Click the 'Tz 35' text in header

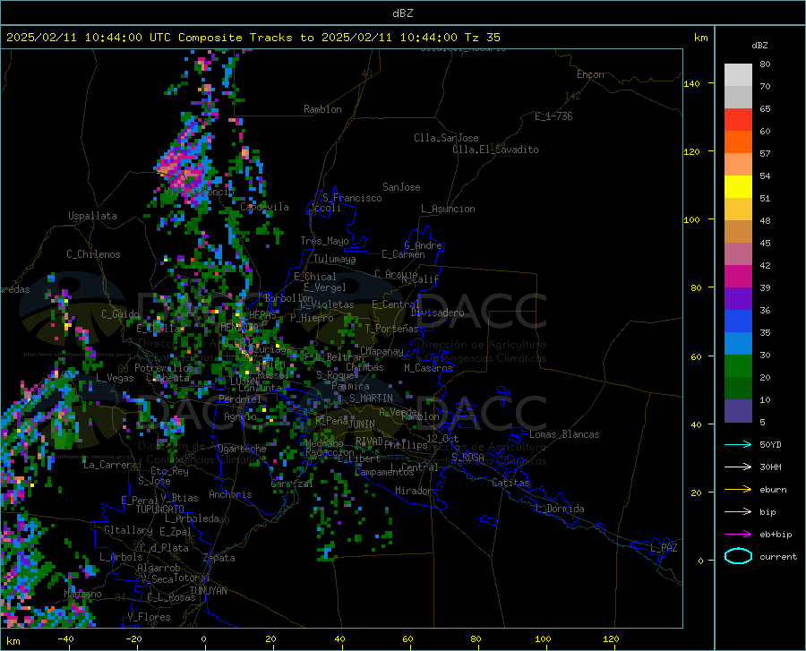(x=482, y=38)
